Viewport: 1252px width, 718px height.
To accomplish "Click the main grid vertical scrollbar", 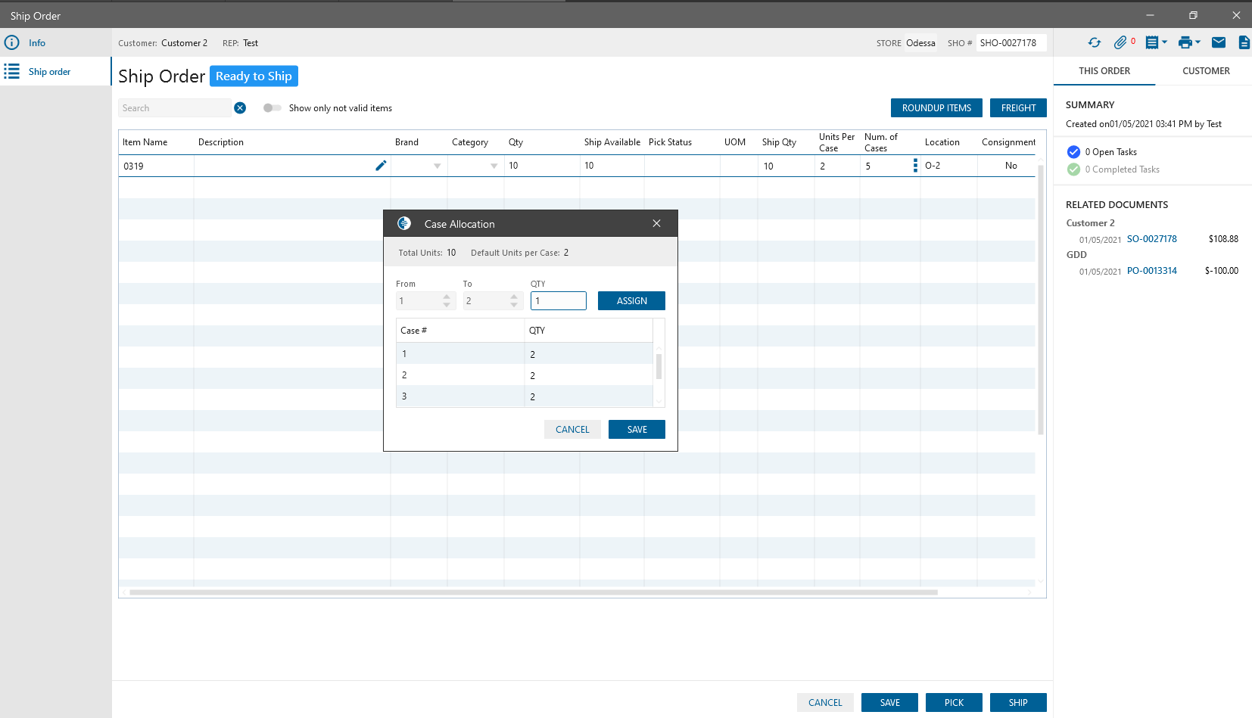I will coord(1041,300).
